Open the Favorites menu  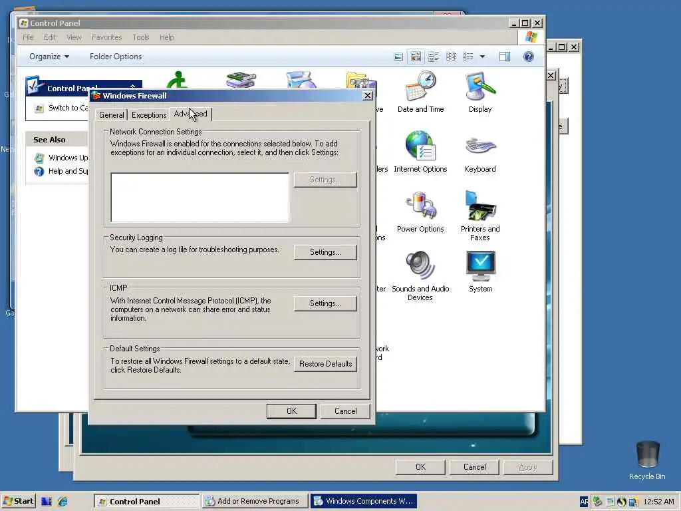point(106,37)
